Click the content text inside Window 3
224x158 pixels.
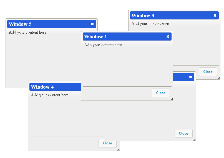(152, 24)
